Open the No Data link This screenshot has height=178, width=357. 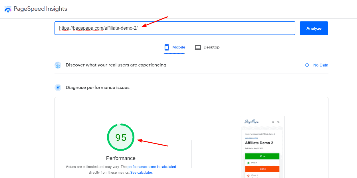pos(320,65)
